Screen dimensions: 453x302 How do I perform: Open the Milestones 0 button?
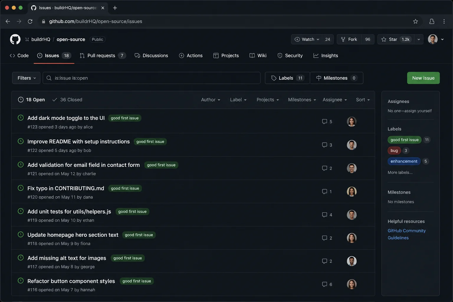pyautogui.click(x=337, y=78)
